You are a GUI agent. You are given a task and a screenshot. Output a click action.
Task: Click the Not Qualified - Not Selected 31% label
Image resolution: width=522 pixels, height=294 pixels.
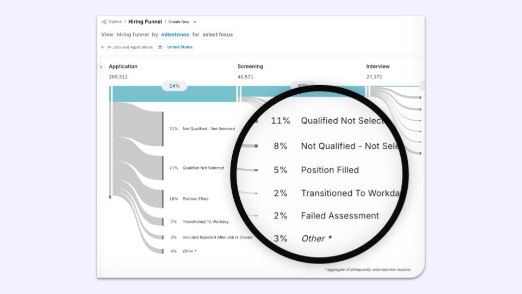pyautogui.click(x=202, y=128)
